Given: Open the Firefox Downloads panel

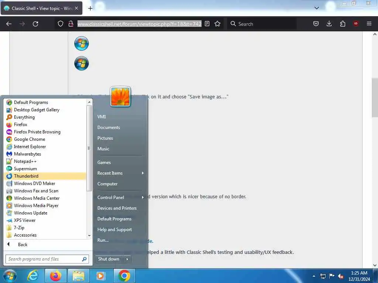Looking at the screenshot, I should 329,24.
